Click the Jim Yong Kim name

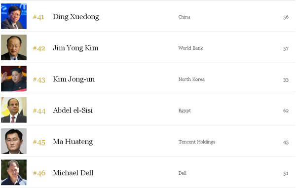pyautogui.click(x=75, y=48)
